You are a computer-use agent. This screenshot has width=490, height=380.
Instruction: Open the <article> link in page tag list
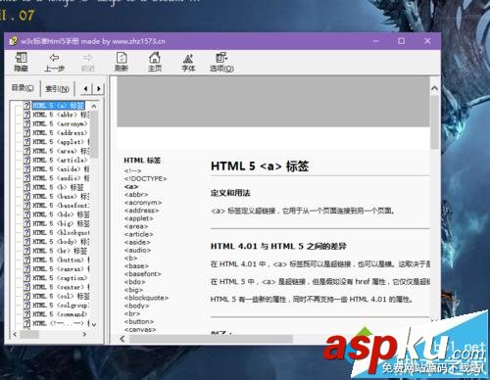coord(138,234)
